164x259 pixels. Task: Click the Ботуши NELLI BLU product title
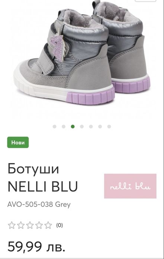(43, 177)
